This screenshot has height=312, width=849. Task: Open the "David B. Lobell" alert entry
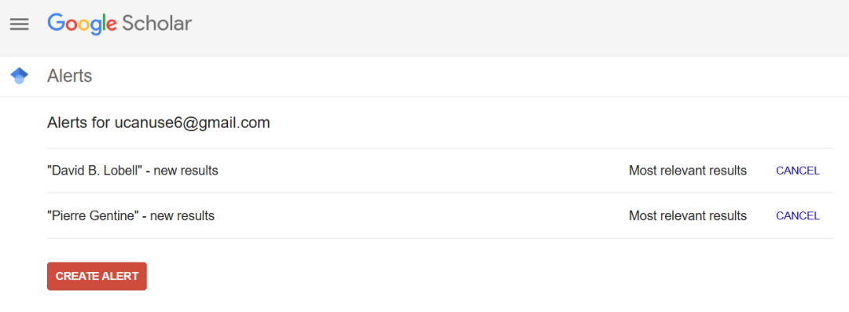click(133, 171)
